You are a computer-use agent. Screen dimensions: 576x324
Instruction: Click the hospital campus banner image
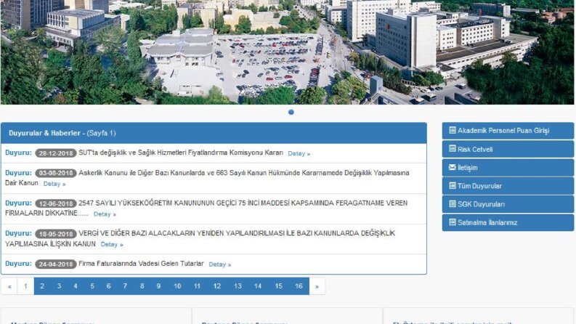(287, 52)
